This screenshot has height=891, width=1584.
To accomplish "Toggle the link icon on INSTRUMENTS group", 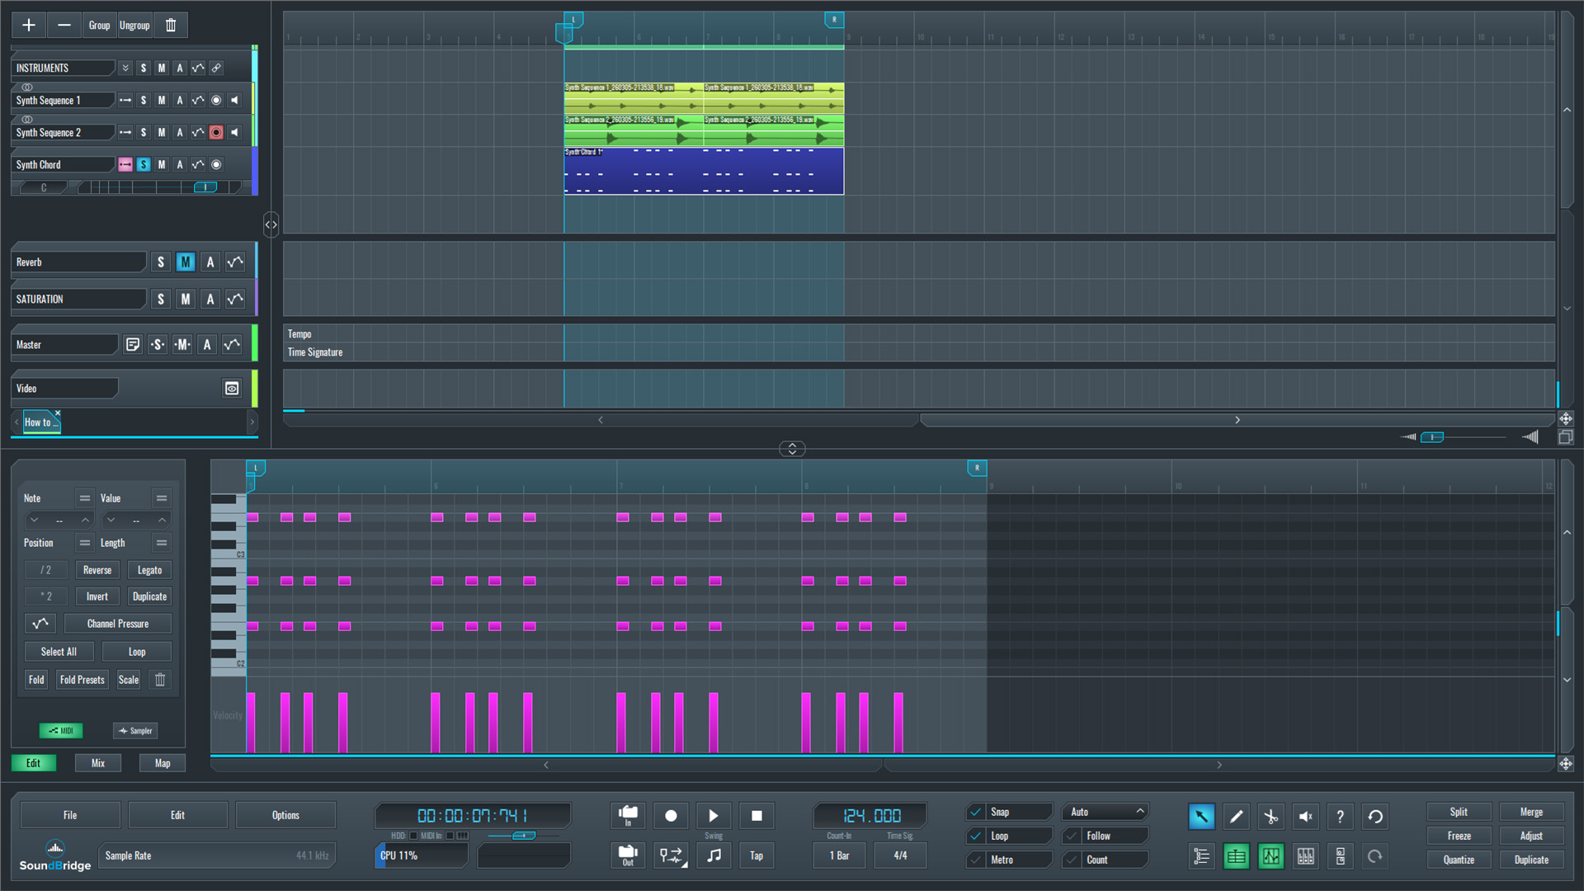I will [216, 68].
